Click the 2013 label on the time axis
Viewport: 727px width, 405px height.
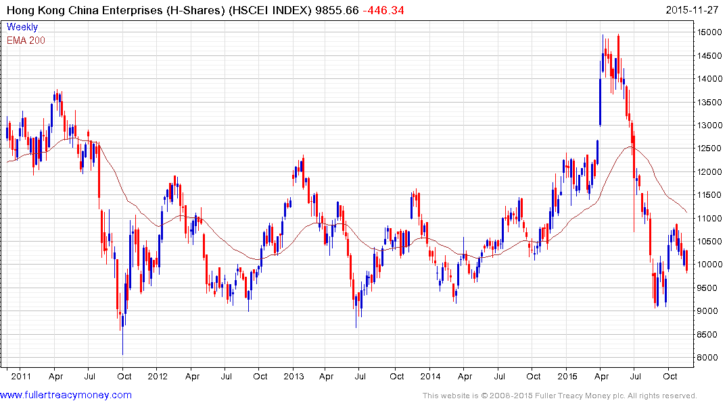click(294, 377)
